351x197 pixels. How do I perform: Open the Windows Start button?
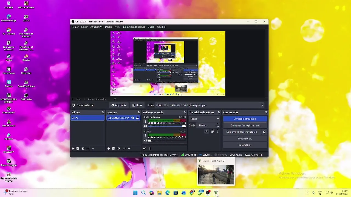pyautogui.click(x=135, y=193)
